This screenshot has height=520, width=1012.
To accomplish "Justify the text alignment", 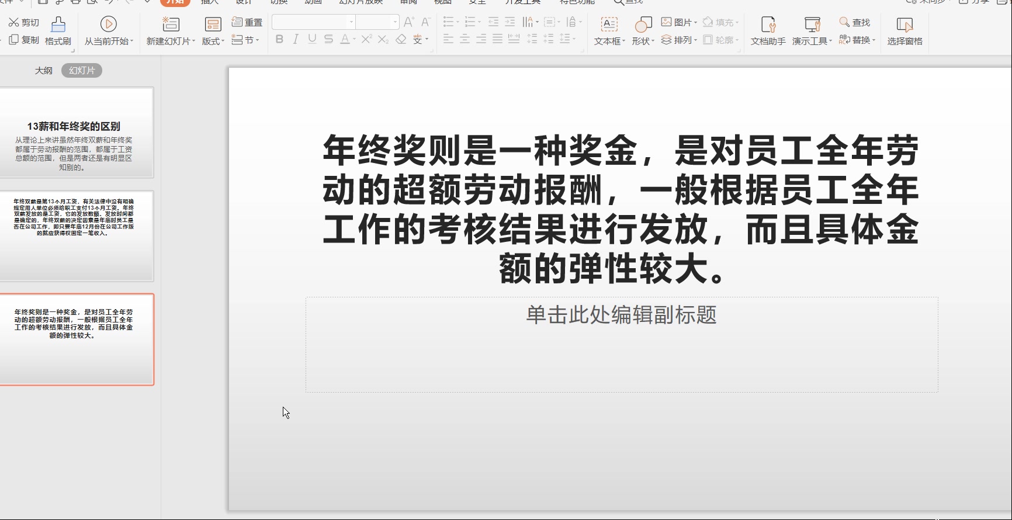I will [497, 39].
